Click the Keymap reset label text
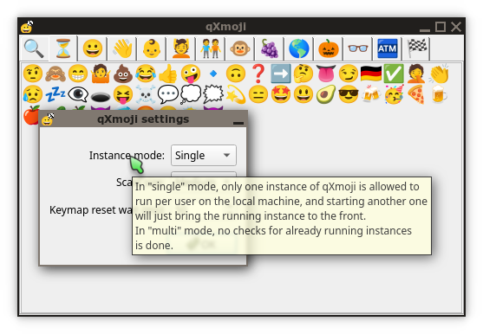This screenshot has width=483, height=334. (91, 210)
